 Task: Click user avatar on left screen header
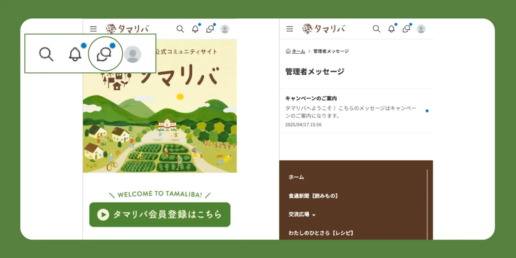pyautogui.click(x=225, y=29)
